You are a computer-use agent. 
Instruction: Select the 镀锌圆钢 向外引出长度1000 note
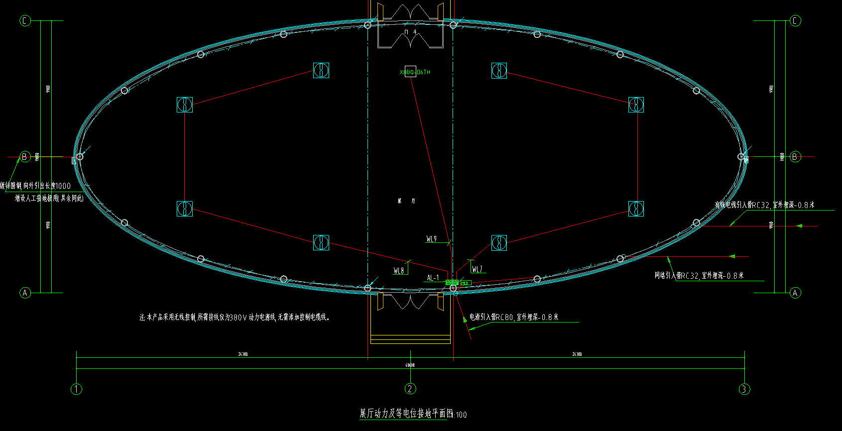(x=35, y=186)
